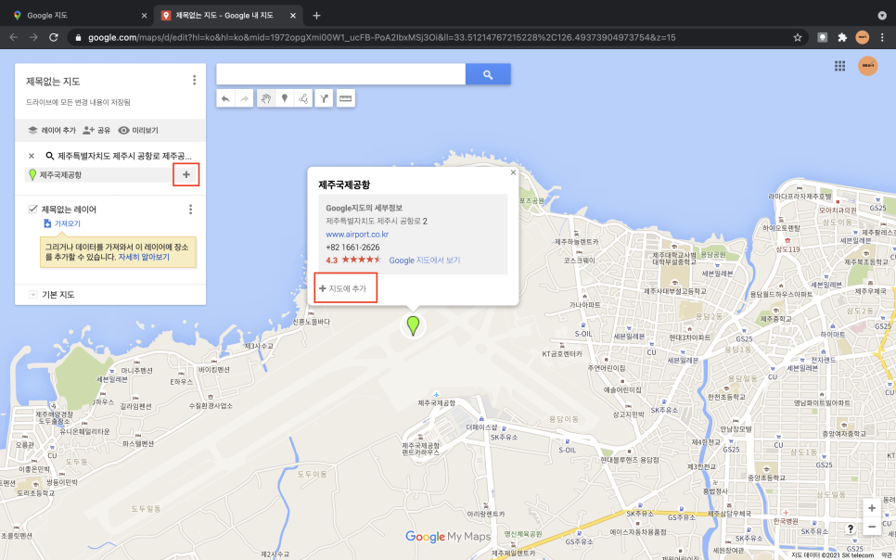Expand the 기본 지도 base map chooser
Screen dimensions: 896x560
33,295
